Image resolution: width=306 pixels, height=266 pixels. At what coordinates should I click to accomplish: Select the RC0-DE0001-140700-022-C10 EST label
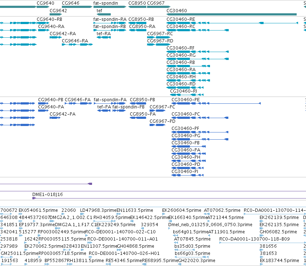(120, 232)
